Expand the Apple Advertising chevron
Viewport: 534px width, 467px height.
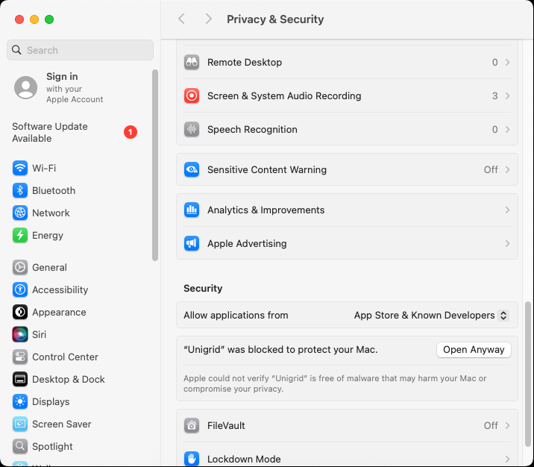pyautogui.click(x=507, y=243)
